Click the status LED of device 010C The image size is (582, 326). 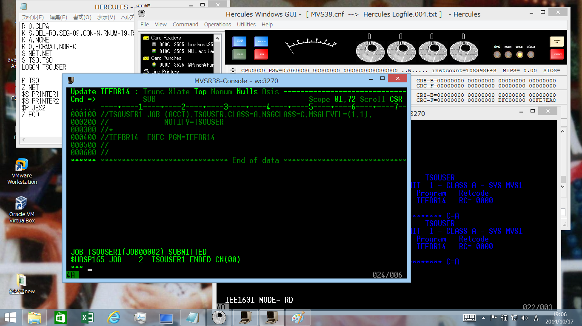(154, 51)
